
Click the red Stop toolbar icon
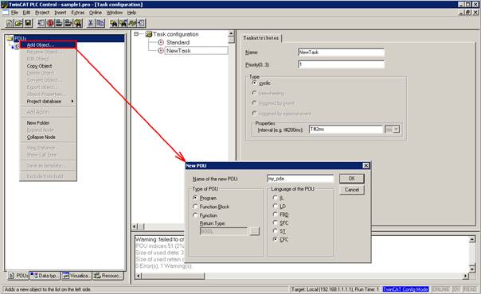[x=50, y=23]
